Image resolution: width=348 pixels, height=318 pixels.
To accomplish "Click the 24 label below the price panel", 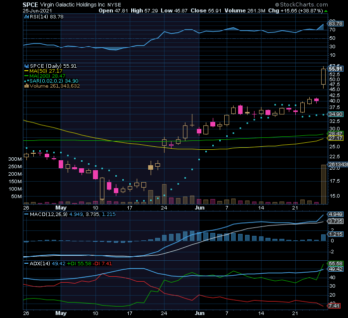I will (164, 208).
